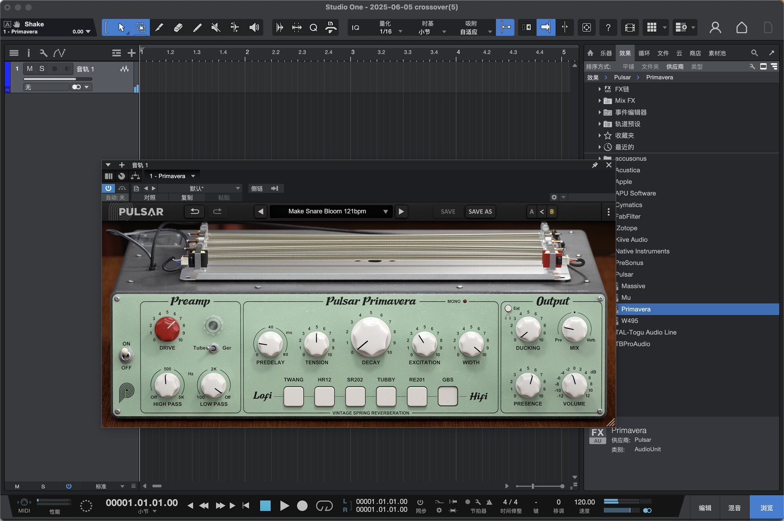Screen dimensions: 784x521
Task: Expand the 最近的 folder
Action: point(599,147)
